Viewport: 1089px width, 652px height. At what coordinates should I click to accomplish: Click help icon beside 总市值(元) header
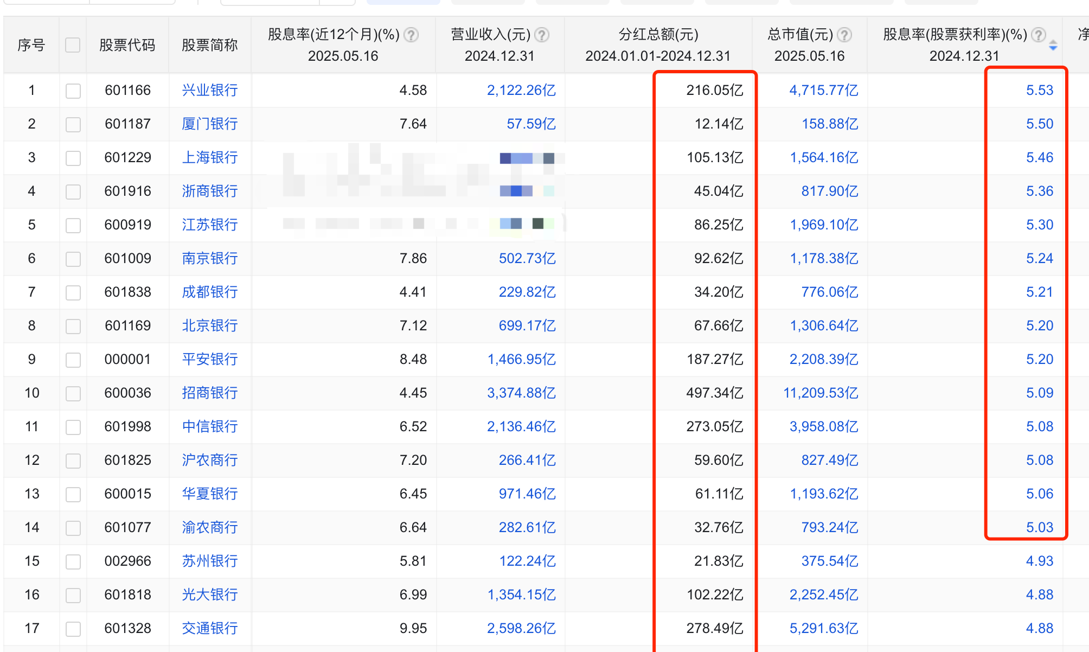(844, 35)
